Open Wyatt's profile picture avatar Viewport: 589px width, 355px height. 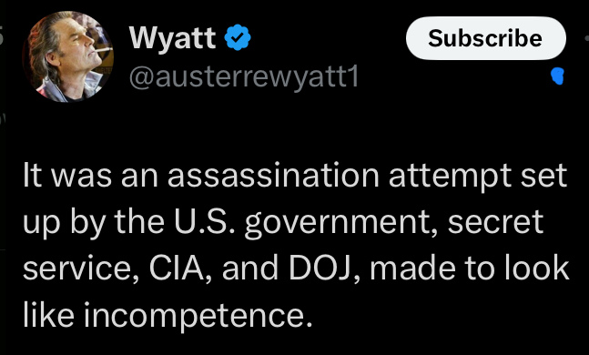tap(67, 56)
